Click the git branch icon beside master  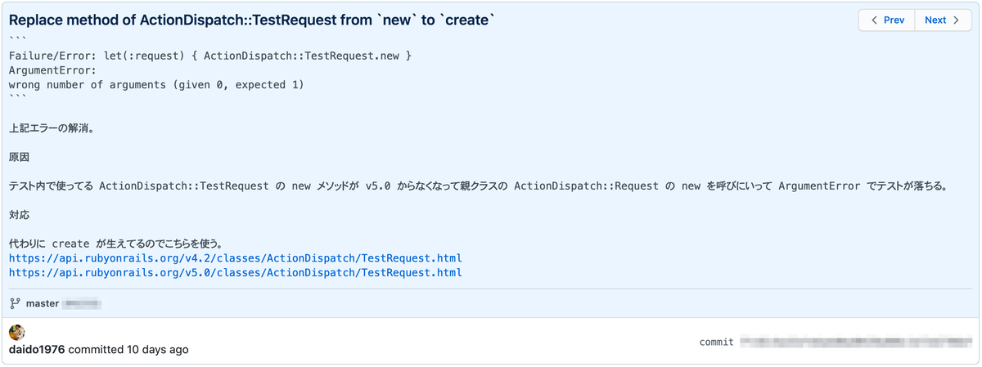pyautogui.click(x=15, y=303)
